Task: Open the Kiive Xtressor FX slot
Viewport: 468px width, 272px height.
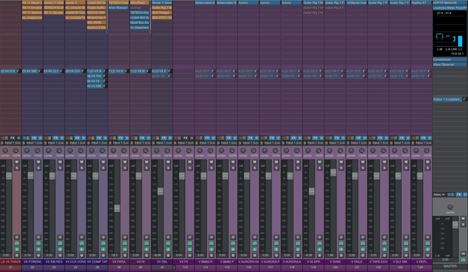Action: tap(118, 8)
